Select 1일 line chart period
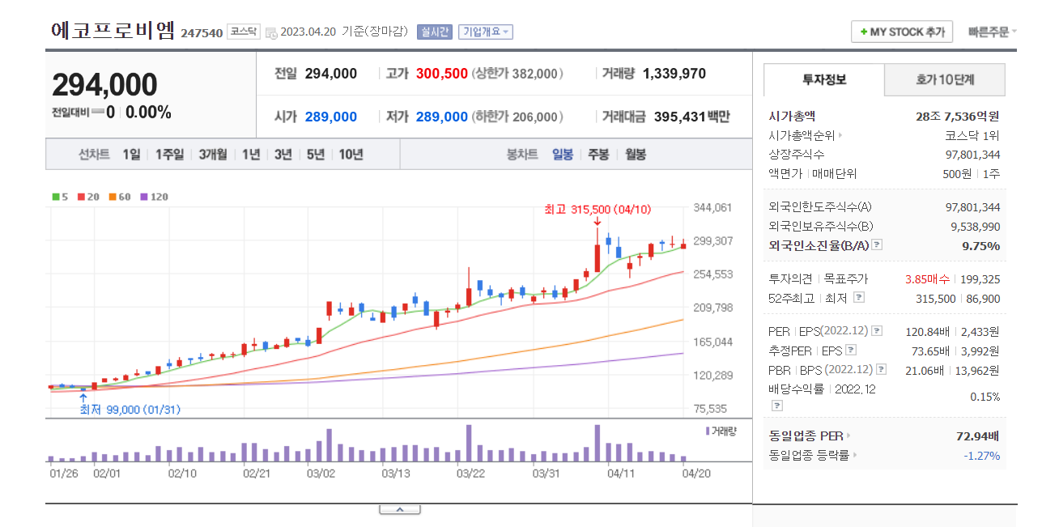 (131, 155)
